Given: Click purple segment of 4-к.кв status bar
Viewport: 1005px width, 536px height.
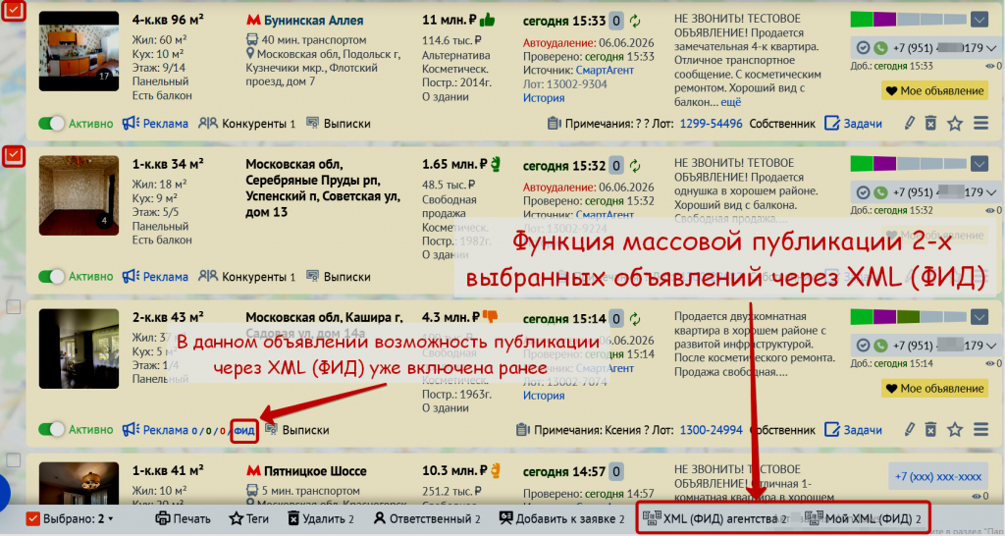Looking at the screenshot, I should pos(884,20).
